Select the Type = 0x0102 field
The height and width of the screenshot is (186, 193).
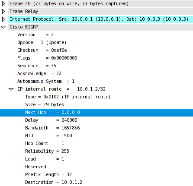coord(68,97)
